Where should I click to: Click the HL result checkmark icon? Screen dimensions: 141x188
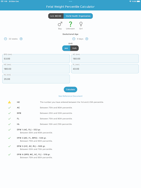point(10,124)
